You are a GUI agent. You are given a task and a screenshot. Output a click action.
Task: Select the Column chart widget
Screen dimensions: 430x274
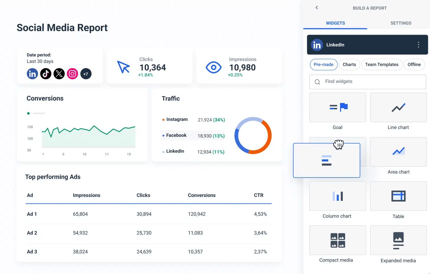(x=337, y=196)
